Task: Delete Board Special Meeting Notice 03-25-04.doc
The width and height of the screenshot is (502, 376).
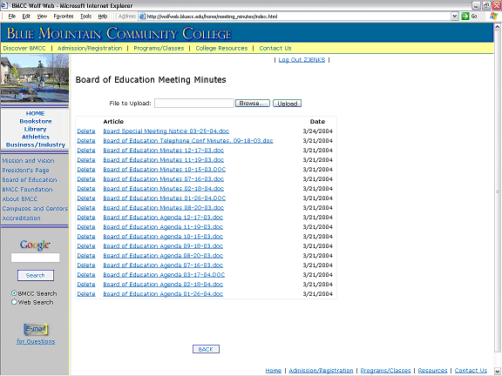Action: coord(86,131)
